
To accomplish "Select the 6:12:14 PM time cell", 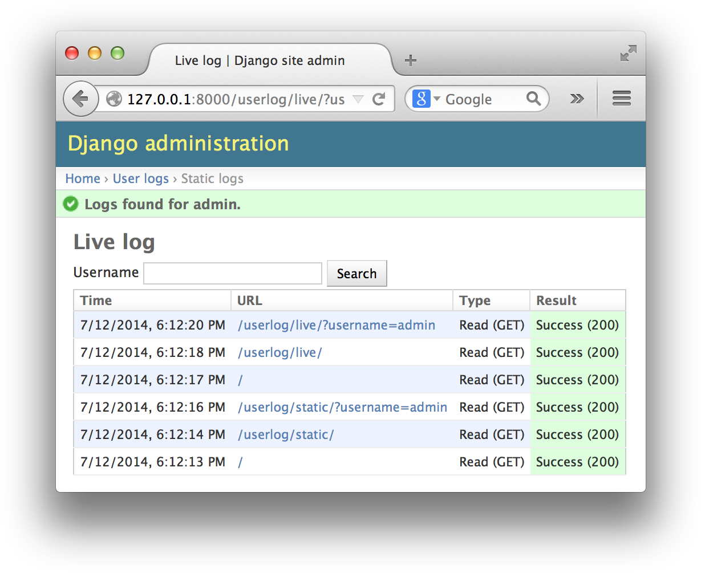I will click(x=153, y=434).
